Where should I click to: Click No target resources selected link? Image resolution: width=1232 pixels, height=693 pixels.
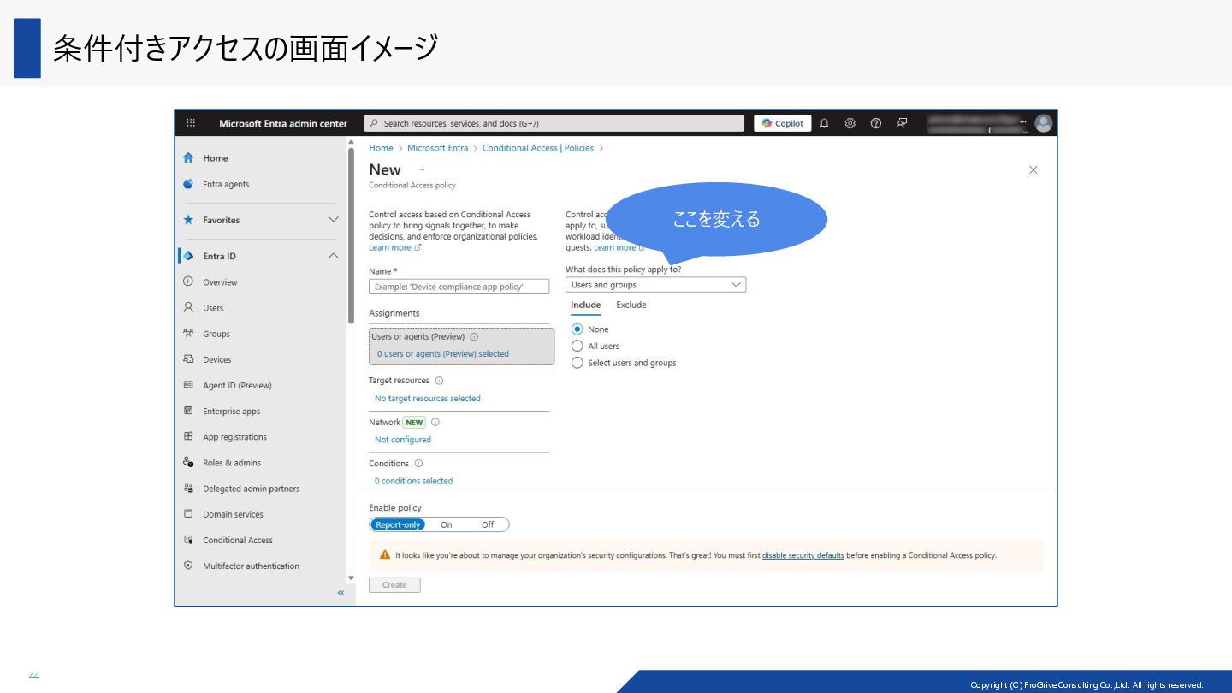coord(428,399)
